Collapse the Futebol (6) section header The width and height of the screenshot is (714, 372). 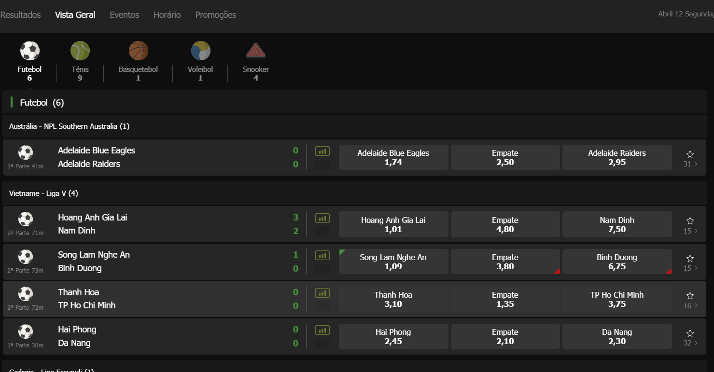pyautogui.click(x=355, y=102)
